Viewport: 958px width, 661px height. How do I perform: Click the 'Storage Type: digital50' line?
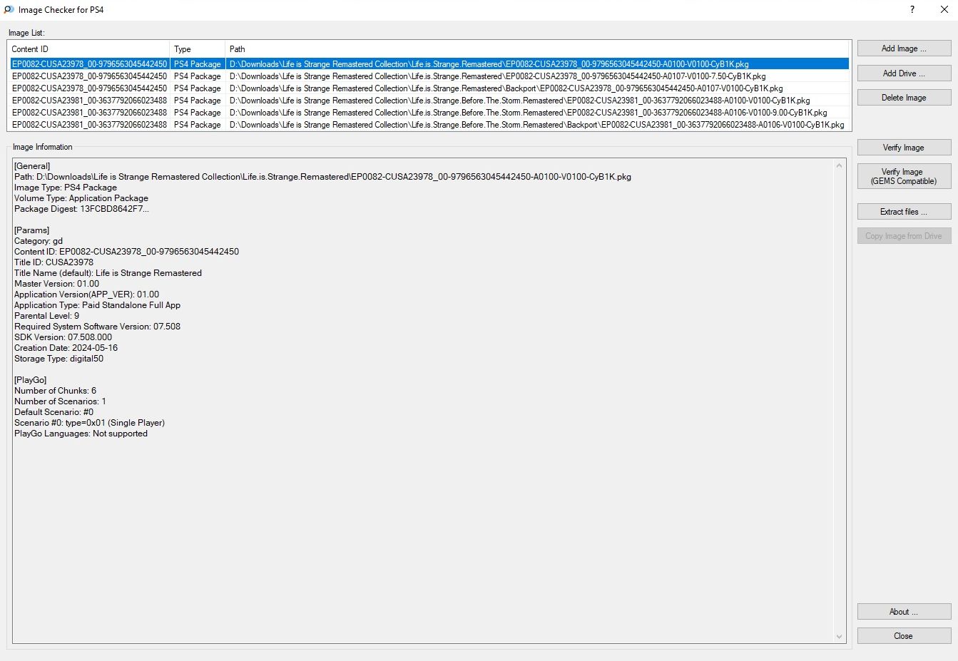(59, 359)
